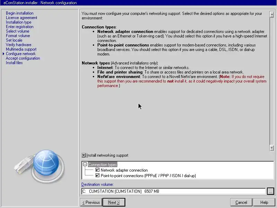Select Configure network step
277x208 pixels.
coord(21,54)
